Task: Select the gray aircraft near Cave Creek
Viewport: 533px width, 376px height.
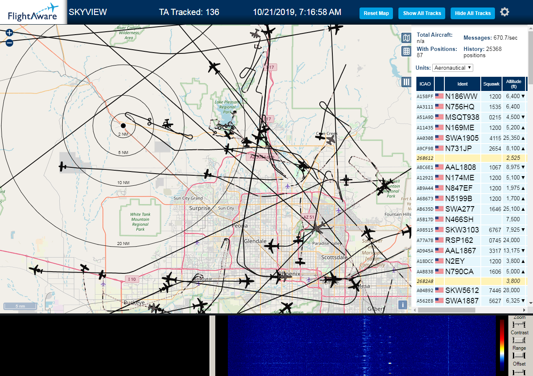Action: [331, 140]
